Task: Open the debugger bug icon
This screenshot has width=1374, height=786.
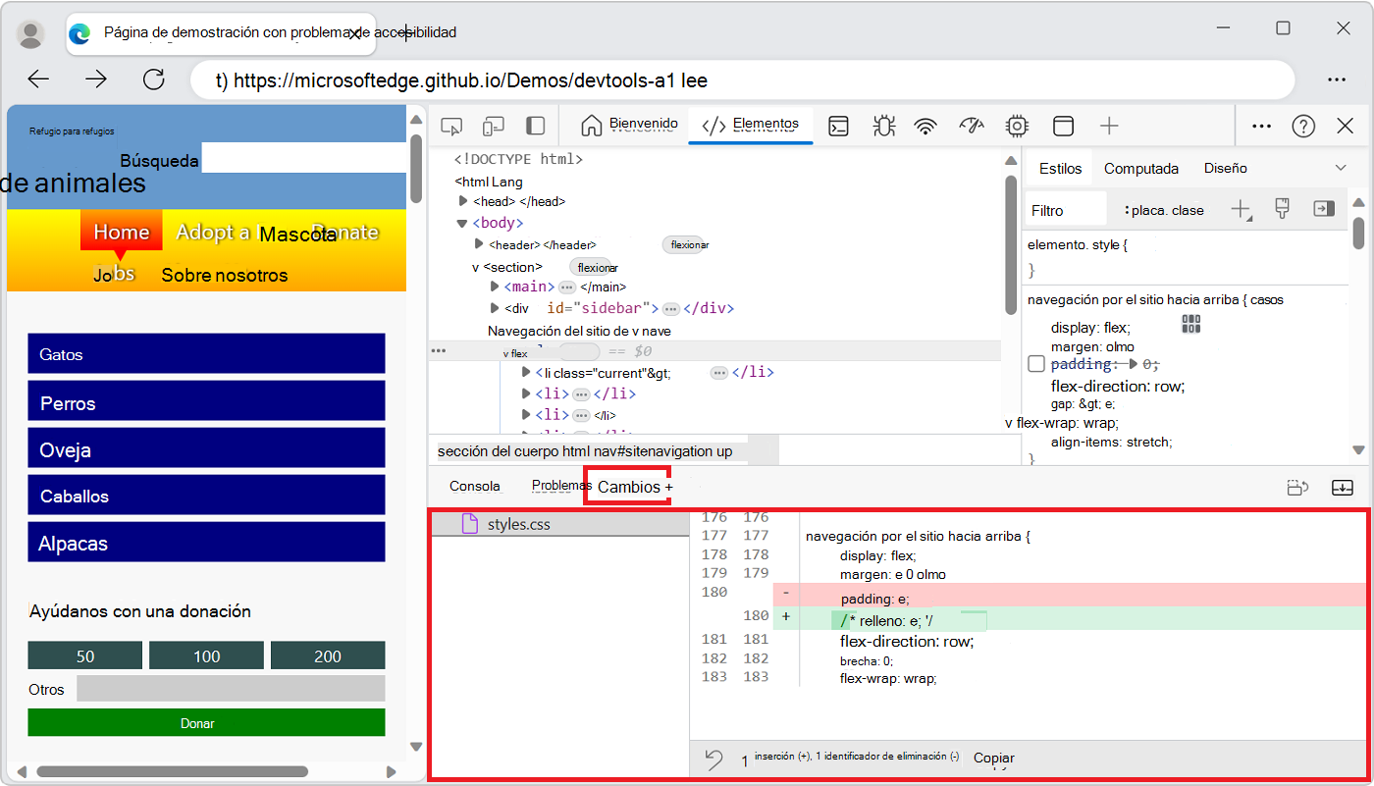Action: point(882,126)
